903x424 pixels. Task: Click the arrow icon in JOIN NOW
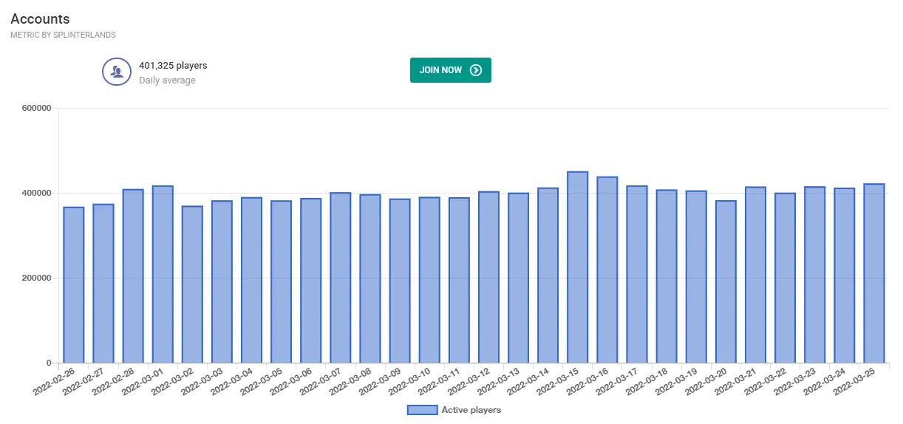476,70
